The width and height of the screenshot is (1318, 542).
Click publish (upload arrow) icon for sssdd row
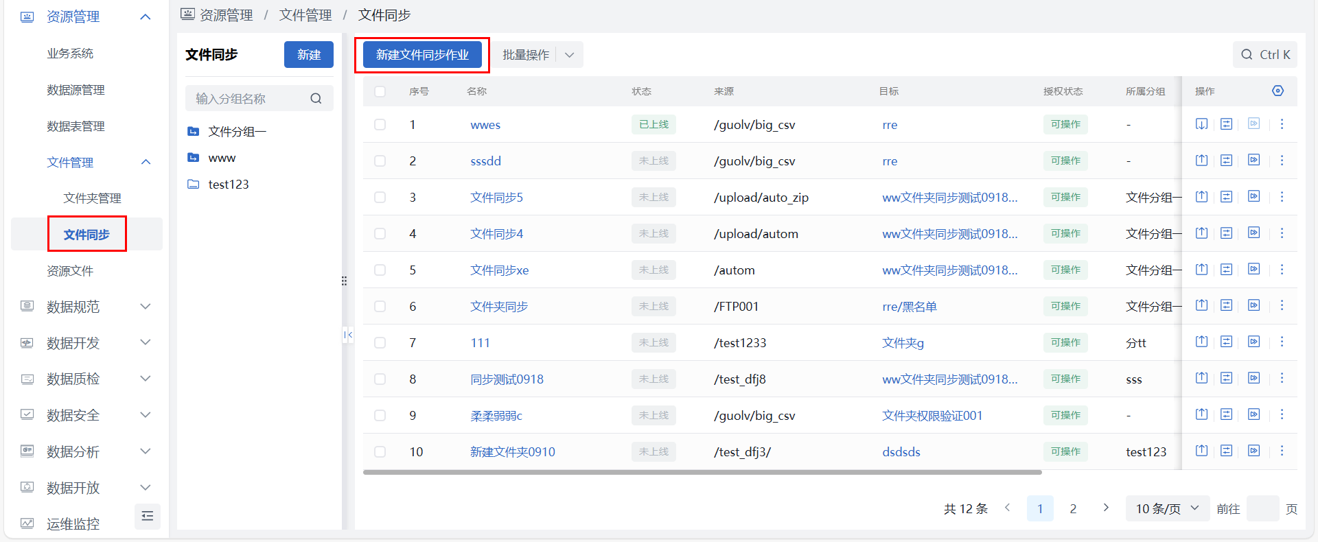pos(1201,161)
